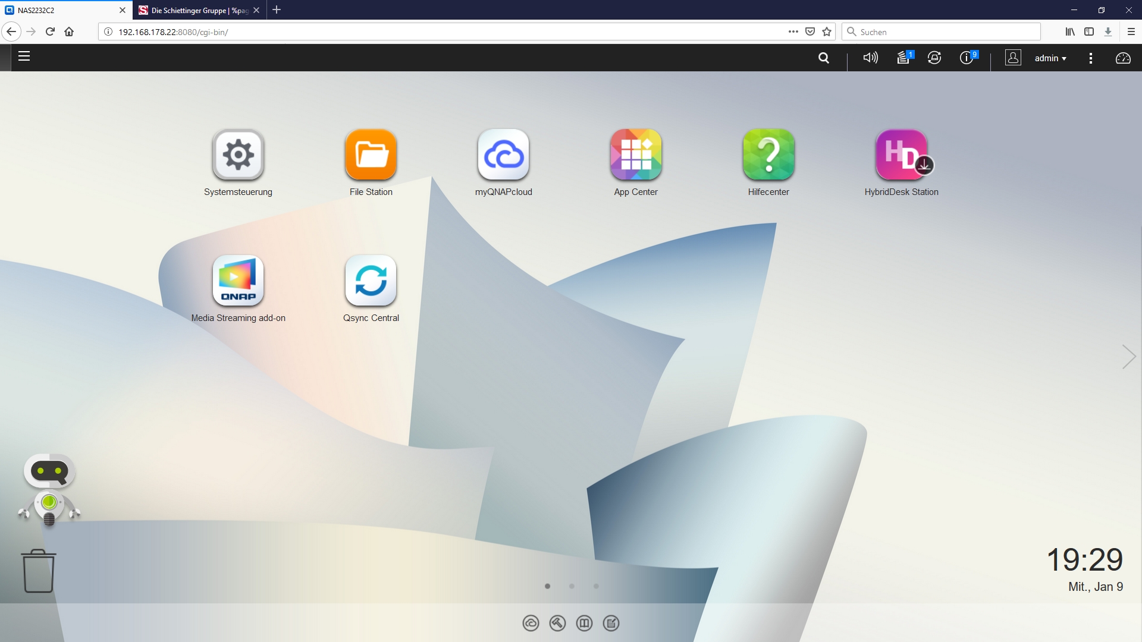Viewport: 1142px width, 642px height.
Task: Open Media Streaming add-on
Action: click(238, 281)
